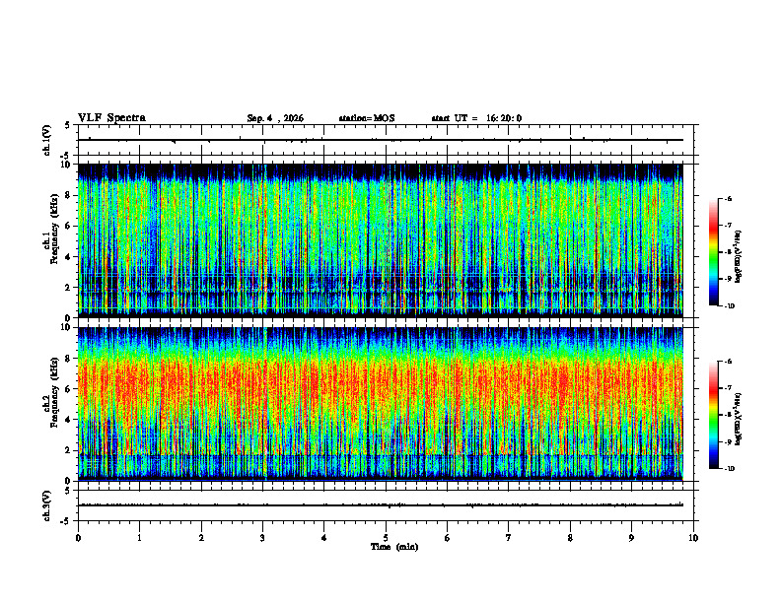The width and height of the screenshot is (781, 603).
Task: Click the ch.1 voltage waveform trace
Action: pyautogui.click(x=381, y=140)
